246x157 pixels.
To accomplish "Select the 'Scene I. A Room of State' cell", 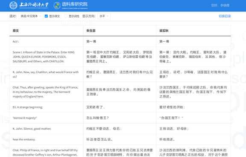I will coord(47,57).
